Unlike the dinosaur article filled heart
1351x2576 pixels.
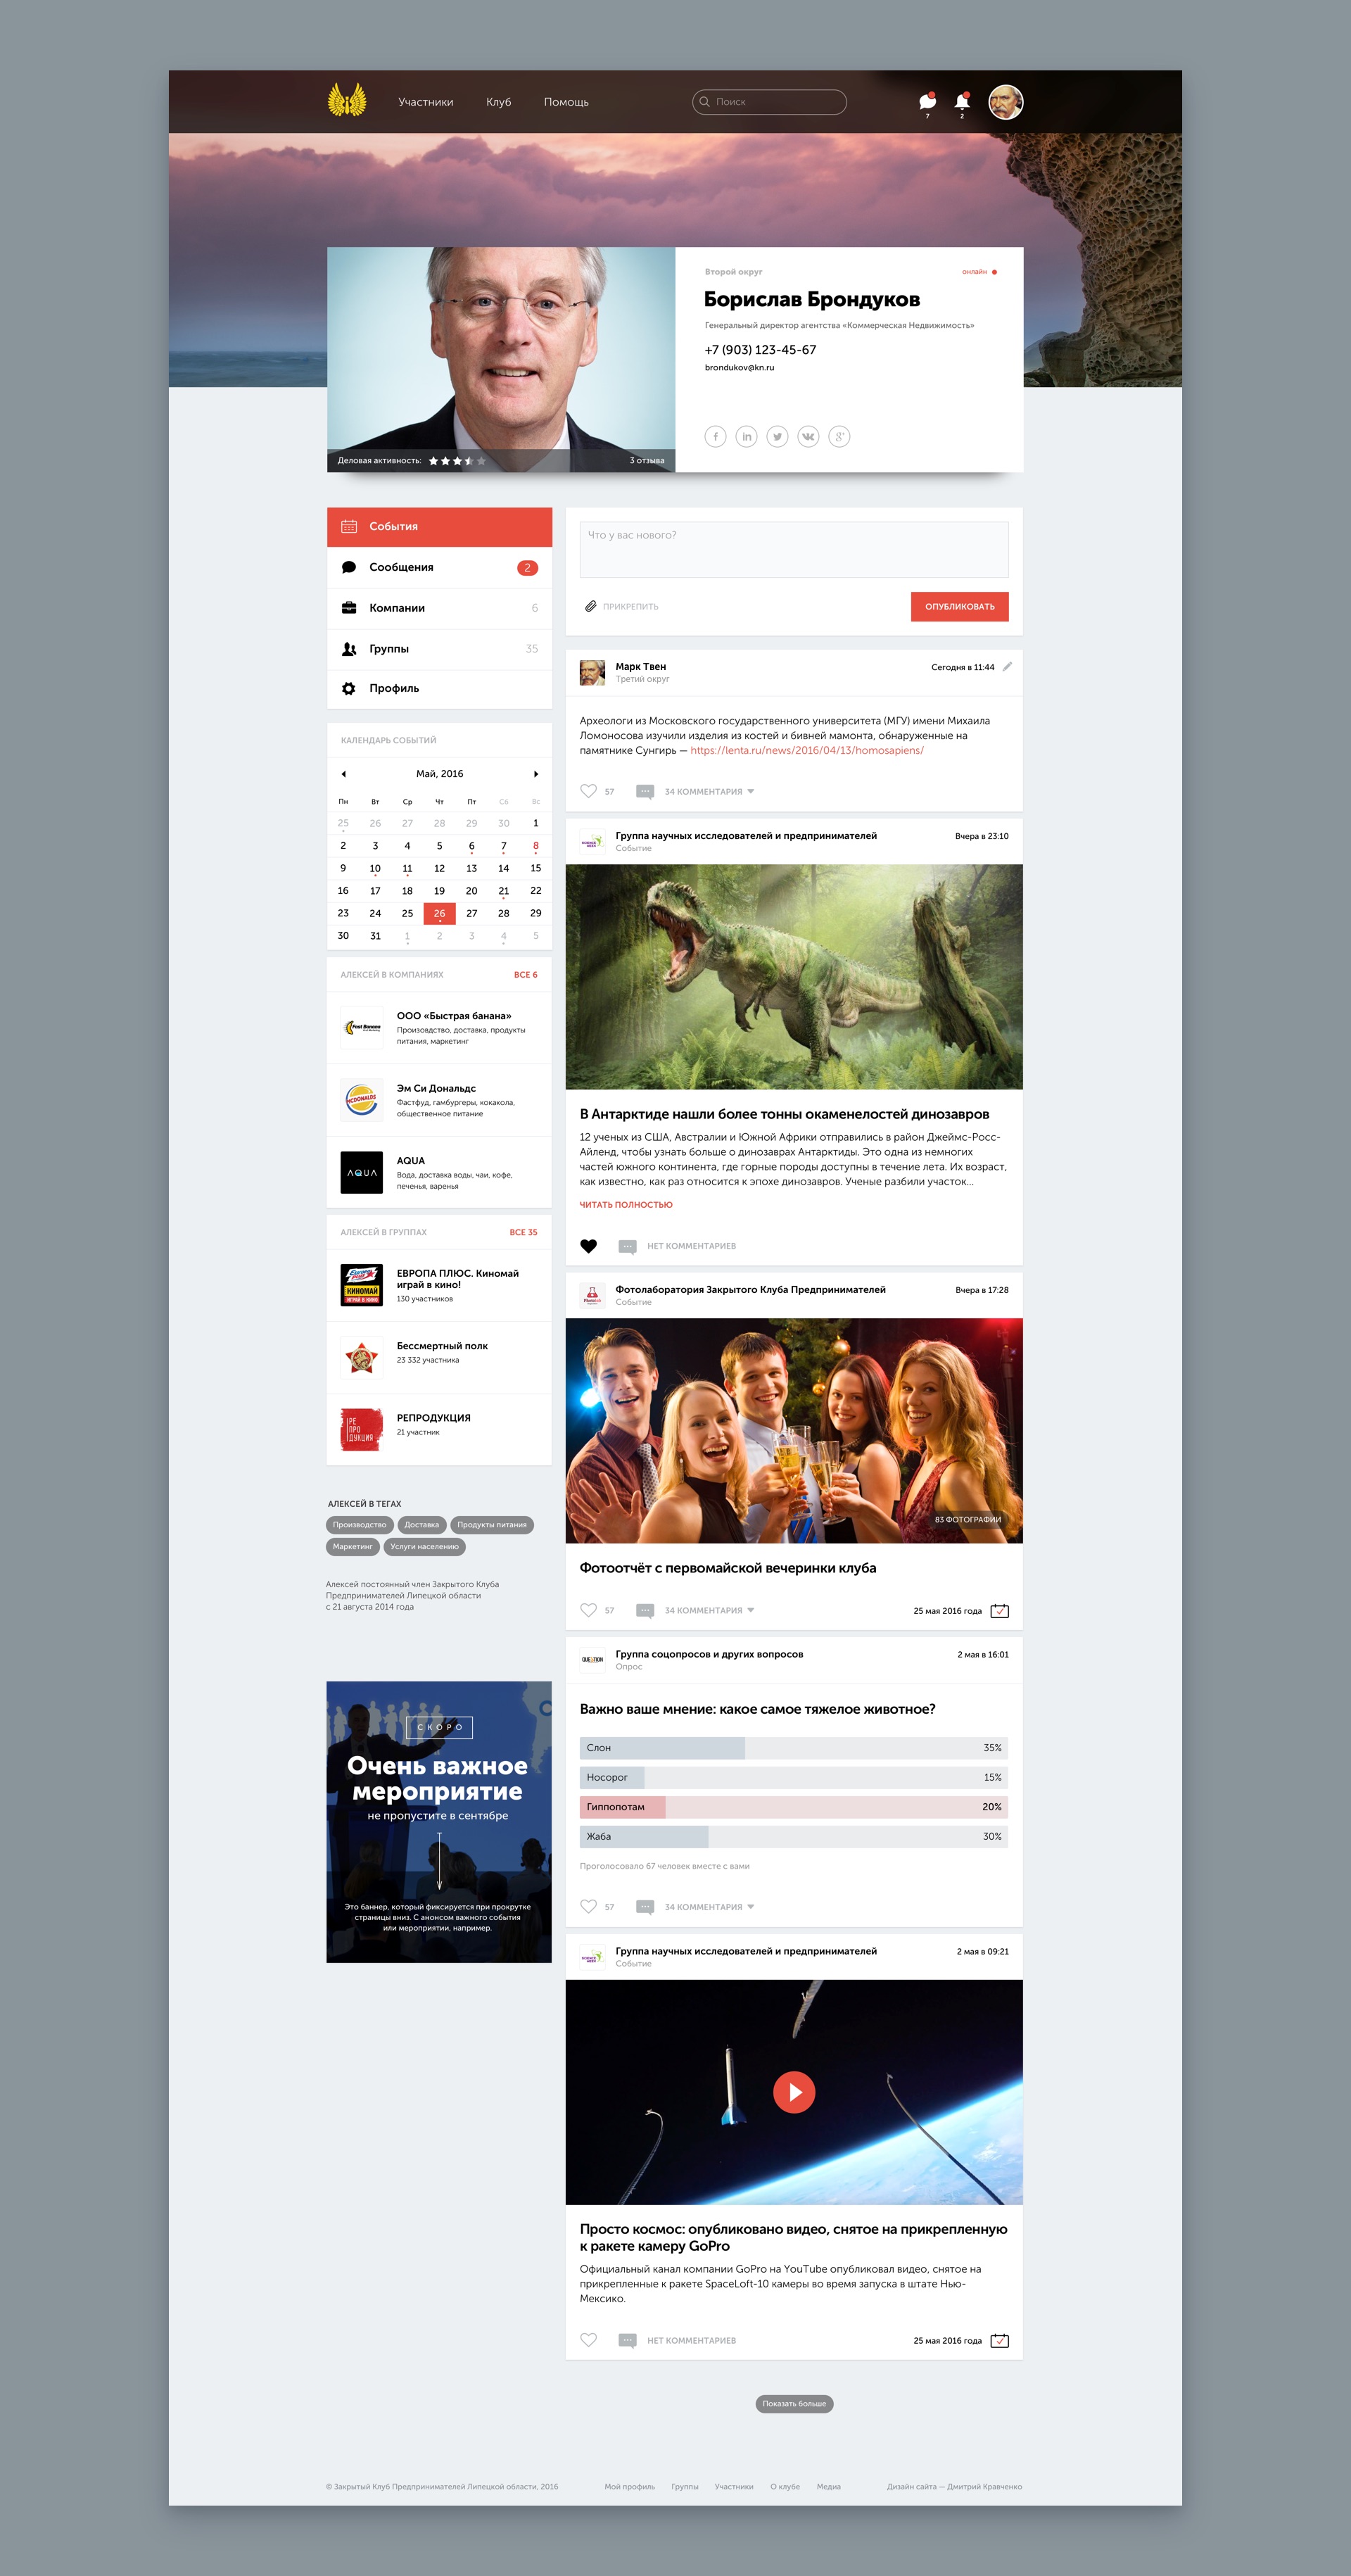click(588, 1245)
